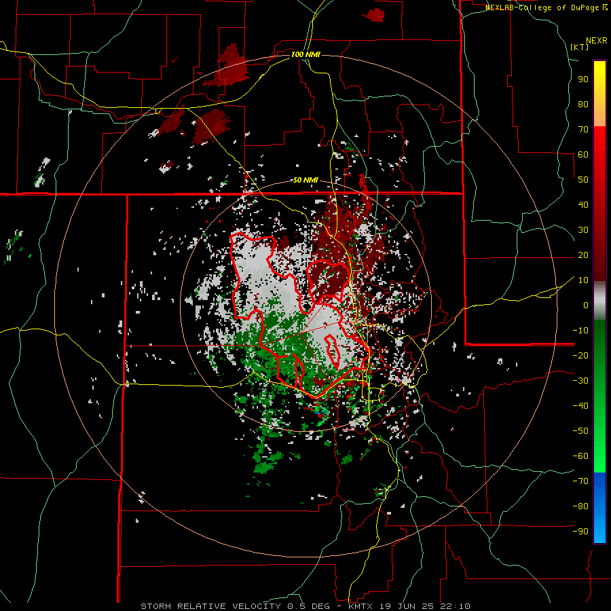This screenshot has width=611, height=611.
Task: Click the "50 NMI" range ring label
Action: tap(305, 181)
